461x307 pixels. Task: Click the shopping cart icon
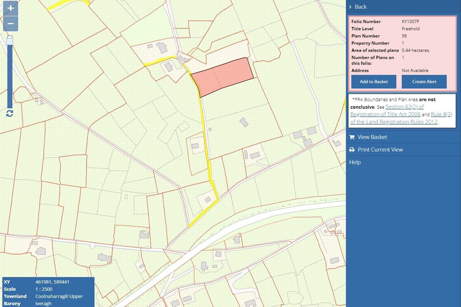(x=352, y=137)
